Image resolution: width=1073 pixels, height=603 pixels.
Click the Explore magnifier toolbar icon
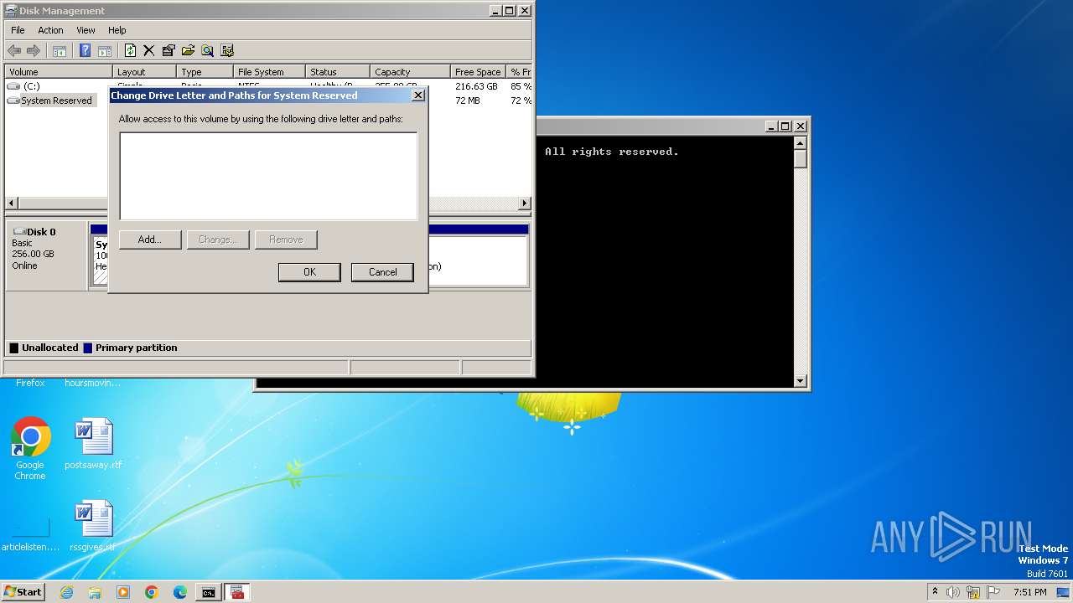tap(207, 50)
